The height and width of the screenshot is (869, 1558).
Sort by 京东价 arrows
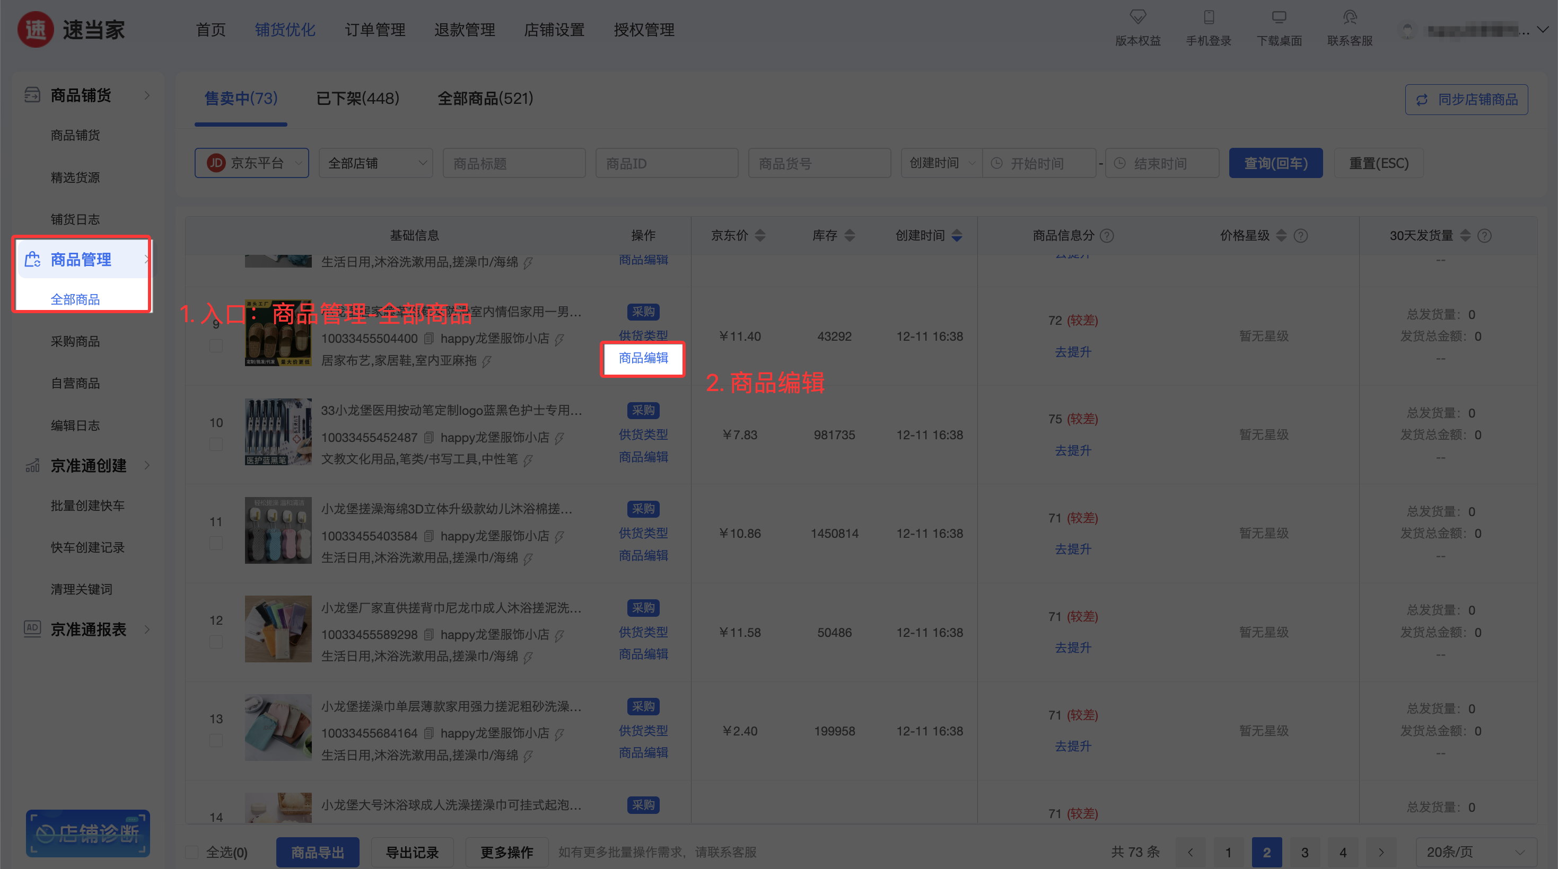(760, 236)
